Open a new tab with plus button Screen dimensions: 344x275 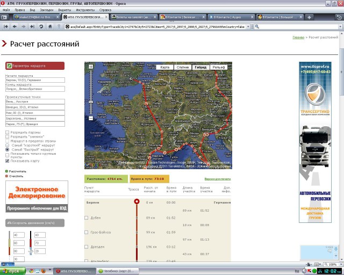coord(309,17)
